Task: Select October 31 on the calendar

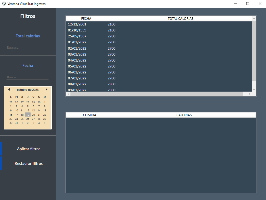Action: pos(16,123)
